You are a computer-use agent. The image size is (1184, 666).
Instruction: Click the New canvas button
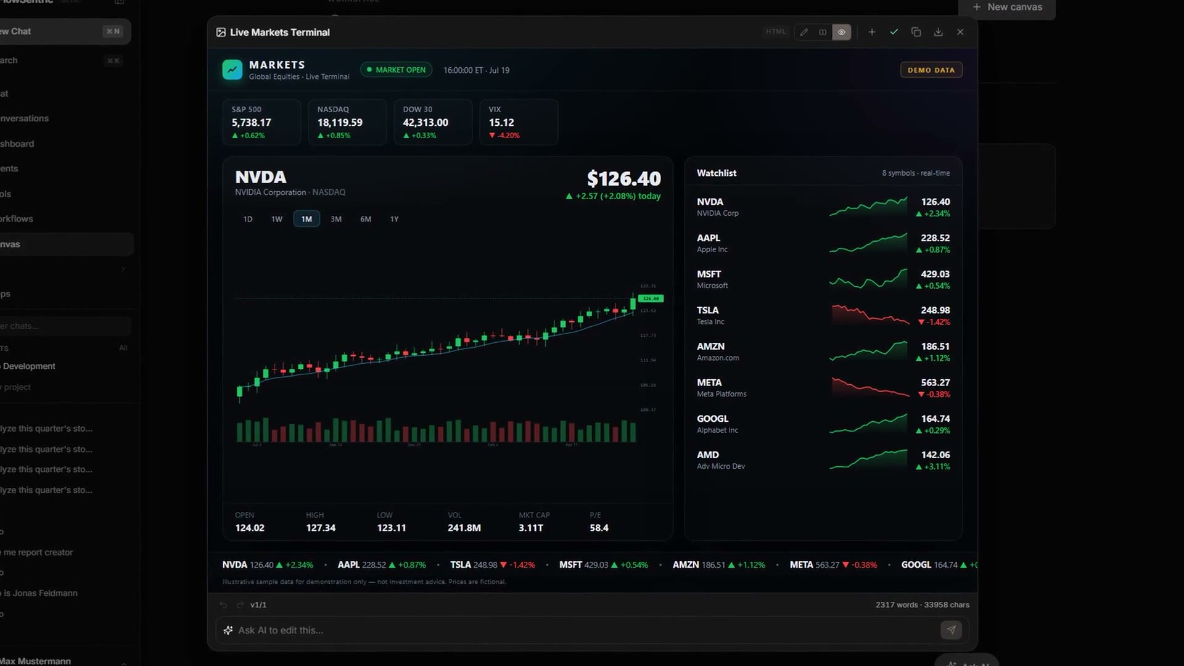[1007, 7]
